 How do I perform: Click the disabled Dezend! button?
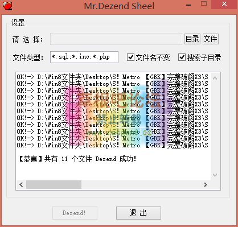click(x=75, y=213)
